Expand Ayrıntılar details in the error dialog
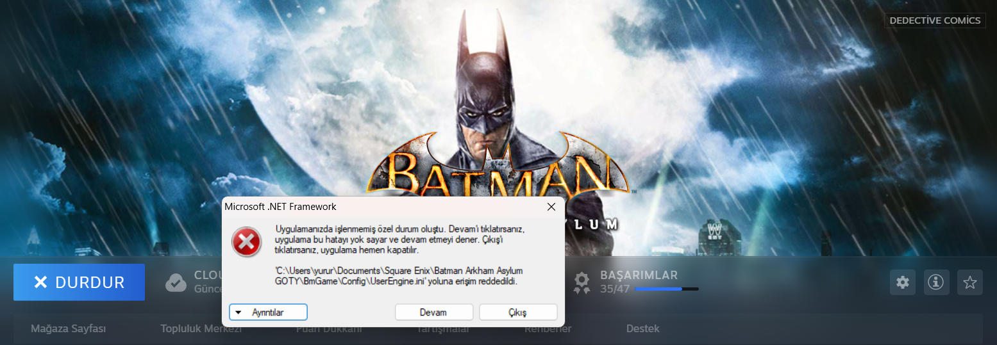 pos(268,312)
